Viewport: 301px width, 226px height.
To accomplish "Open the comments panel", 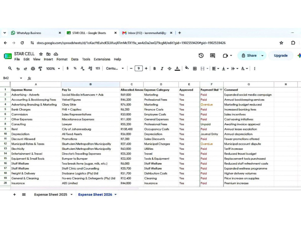I will 213,55.
